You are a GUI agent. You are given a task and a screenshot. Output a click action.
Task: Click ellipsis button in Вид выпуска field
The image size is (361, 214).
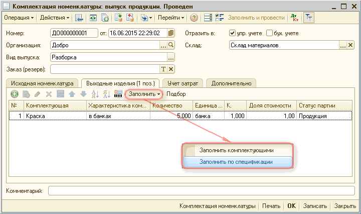coord(171,57)
